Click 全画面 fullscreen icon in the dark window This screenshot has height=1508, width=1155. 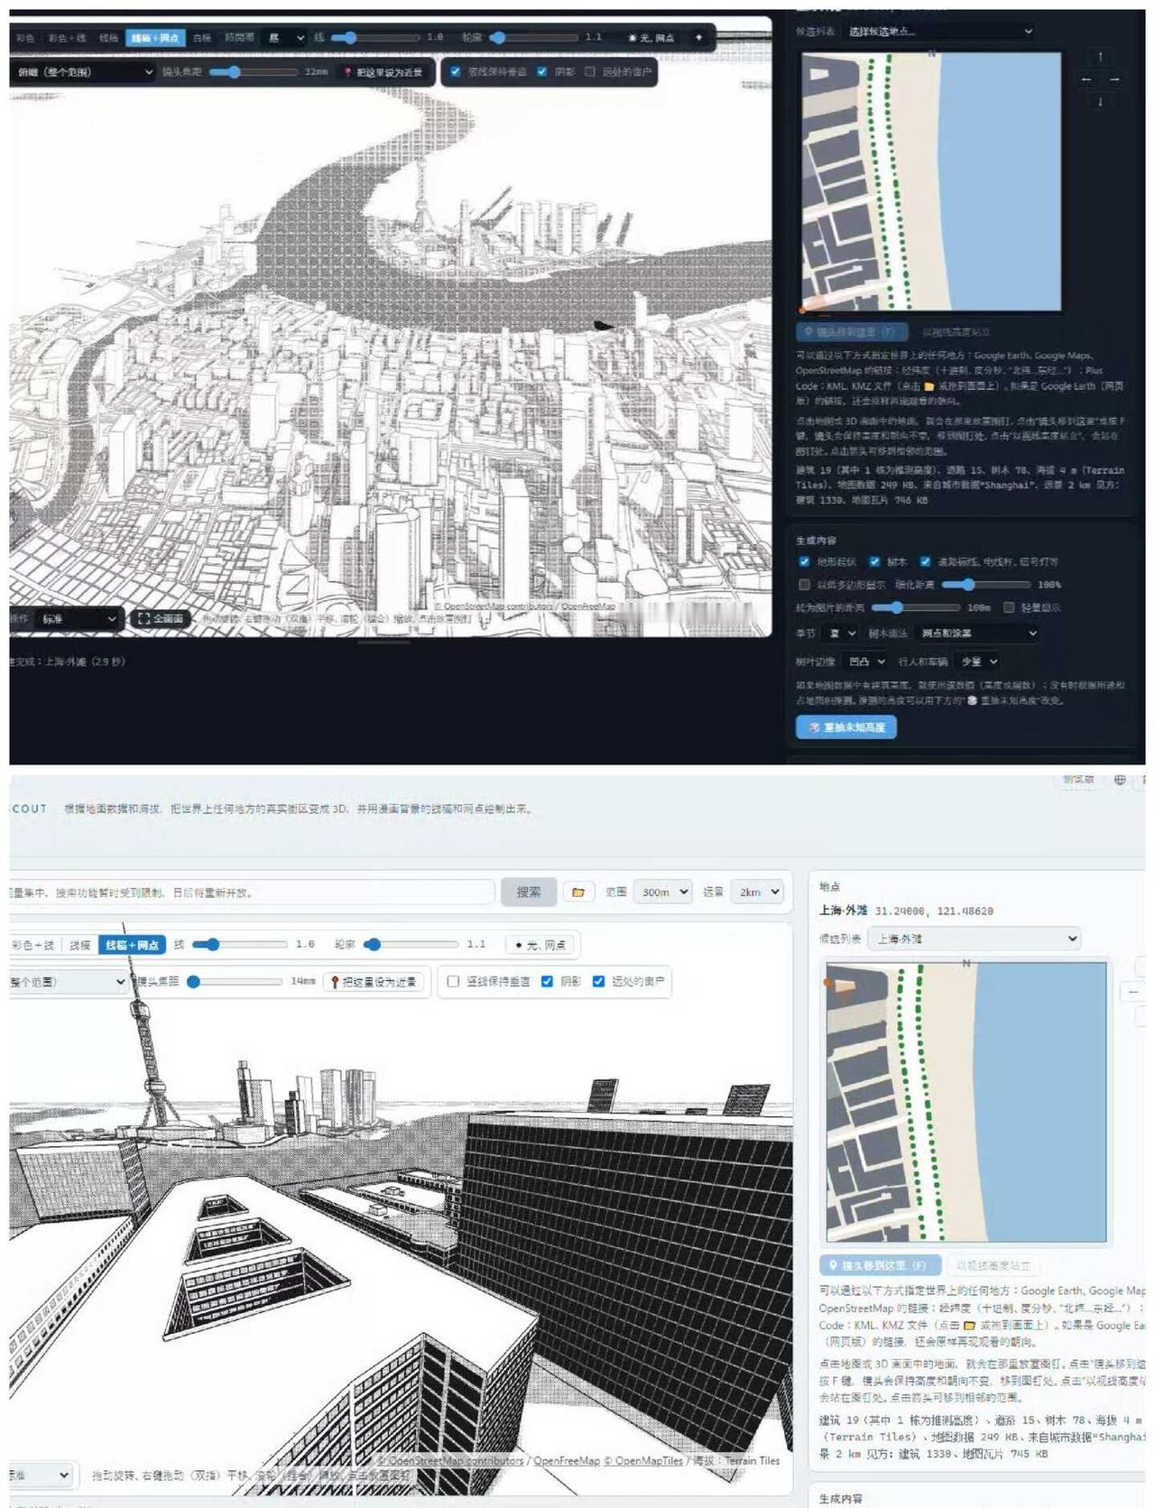click(x=161, y=619)
